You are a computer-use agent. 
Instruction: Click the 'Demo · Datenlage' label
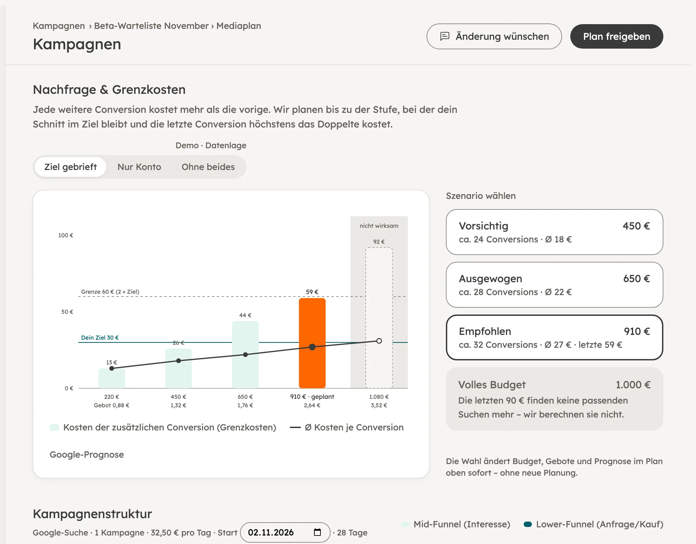pyautogui.click(x=211, y=146)
